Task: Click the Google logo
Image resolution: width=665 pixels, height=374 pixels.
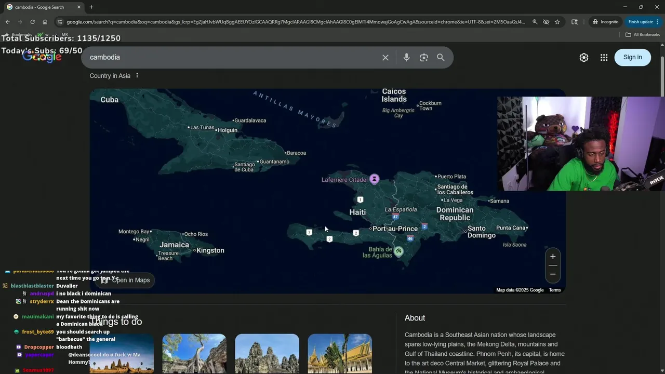Action: click(x=42, y=57)
